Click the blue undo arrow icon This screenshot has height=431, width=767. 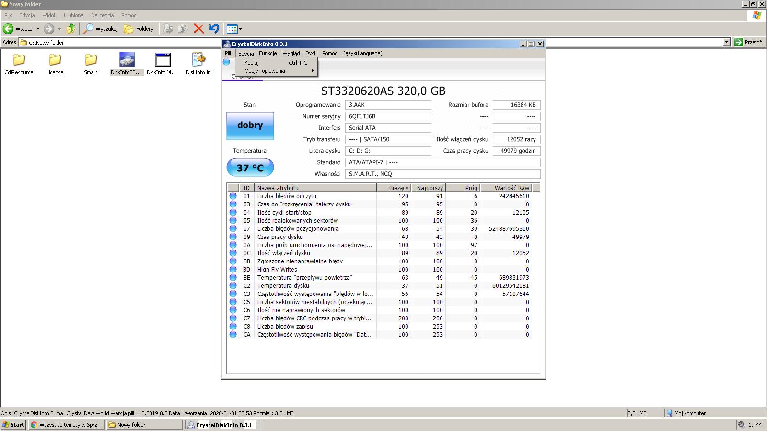click(x=214, y=29)
